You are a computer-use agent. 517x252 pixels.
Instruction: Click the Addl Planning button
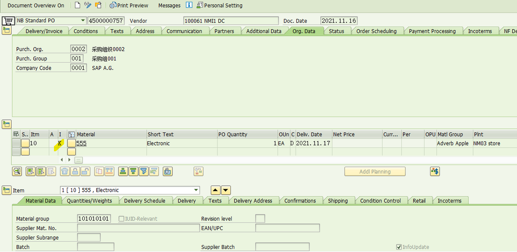coord(375,171)
